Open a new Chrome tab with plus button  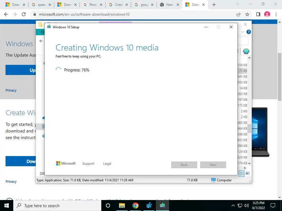(x=214, y=5)
